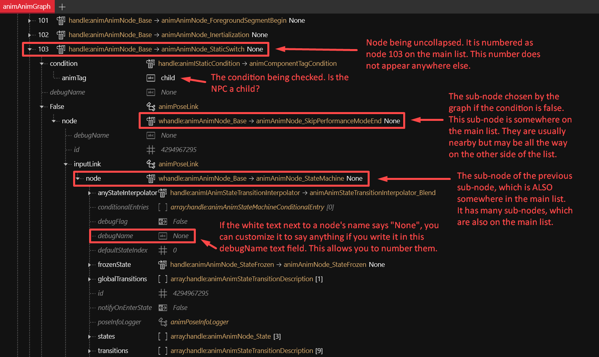Click the hash icon beside defaultStateIndex

tap(163, 250)
